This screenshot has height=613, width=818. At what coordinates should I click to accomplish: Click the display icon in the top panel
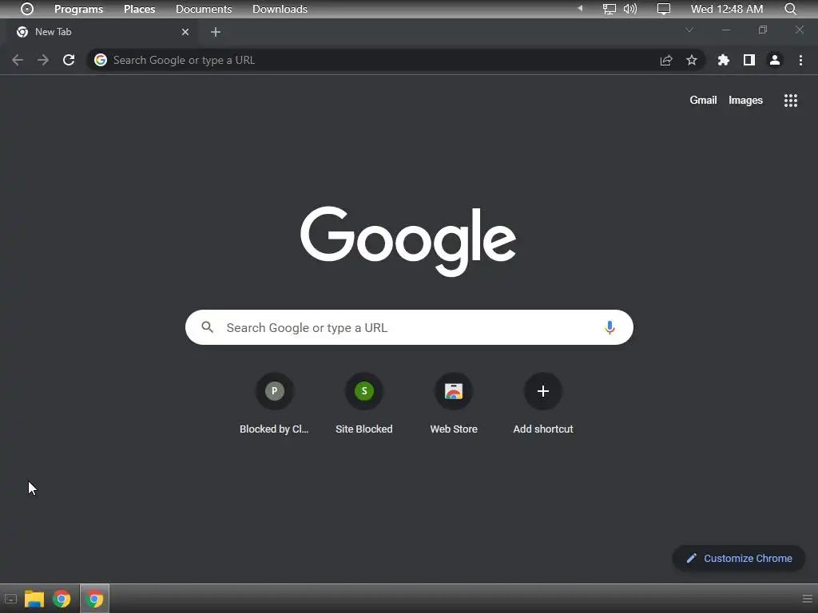pyautogui.click(x=664, y=9)
